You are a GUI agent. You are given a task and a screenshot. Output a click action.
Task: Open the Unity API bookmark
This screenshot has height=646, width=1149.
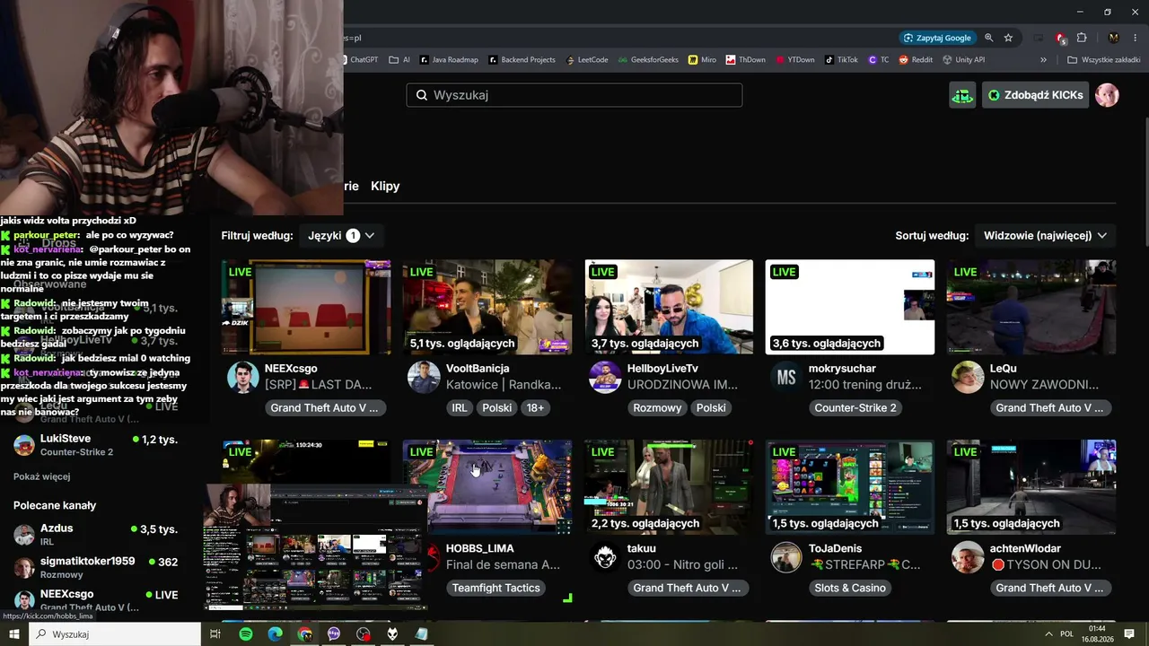pyautogui.click(x=964, y=60)
